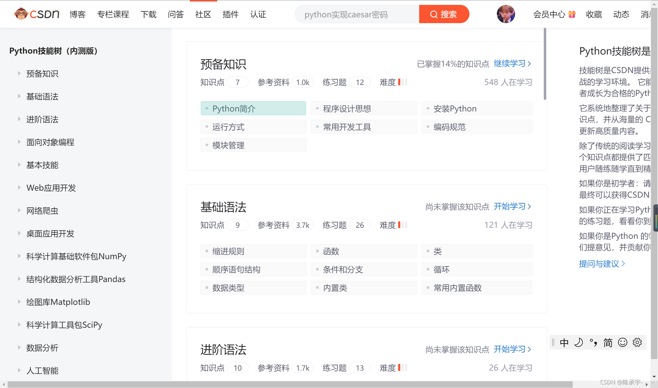Expand Web应用开发 tree arrow
This screenshot has width=658, height=388.
click(x=19, y=188)
